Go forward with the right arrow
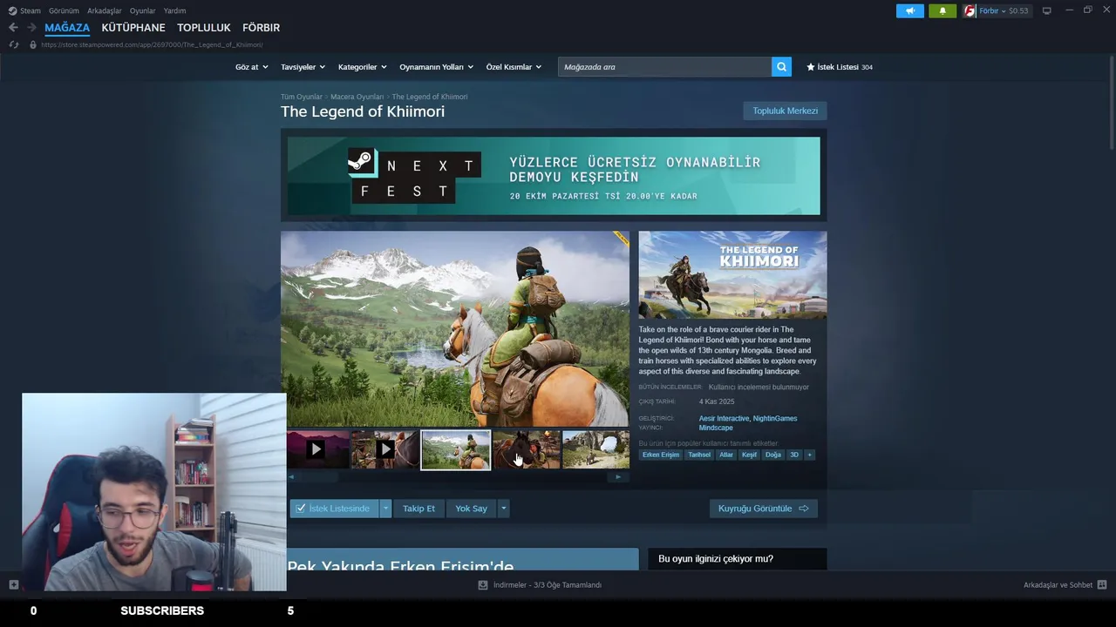1116x627 pixels. (31, 28)
